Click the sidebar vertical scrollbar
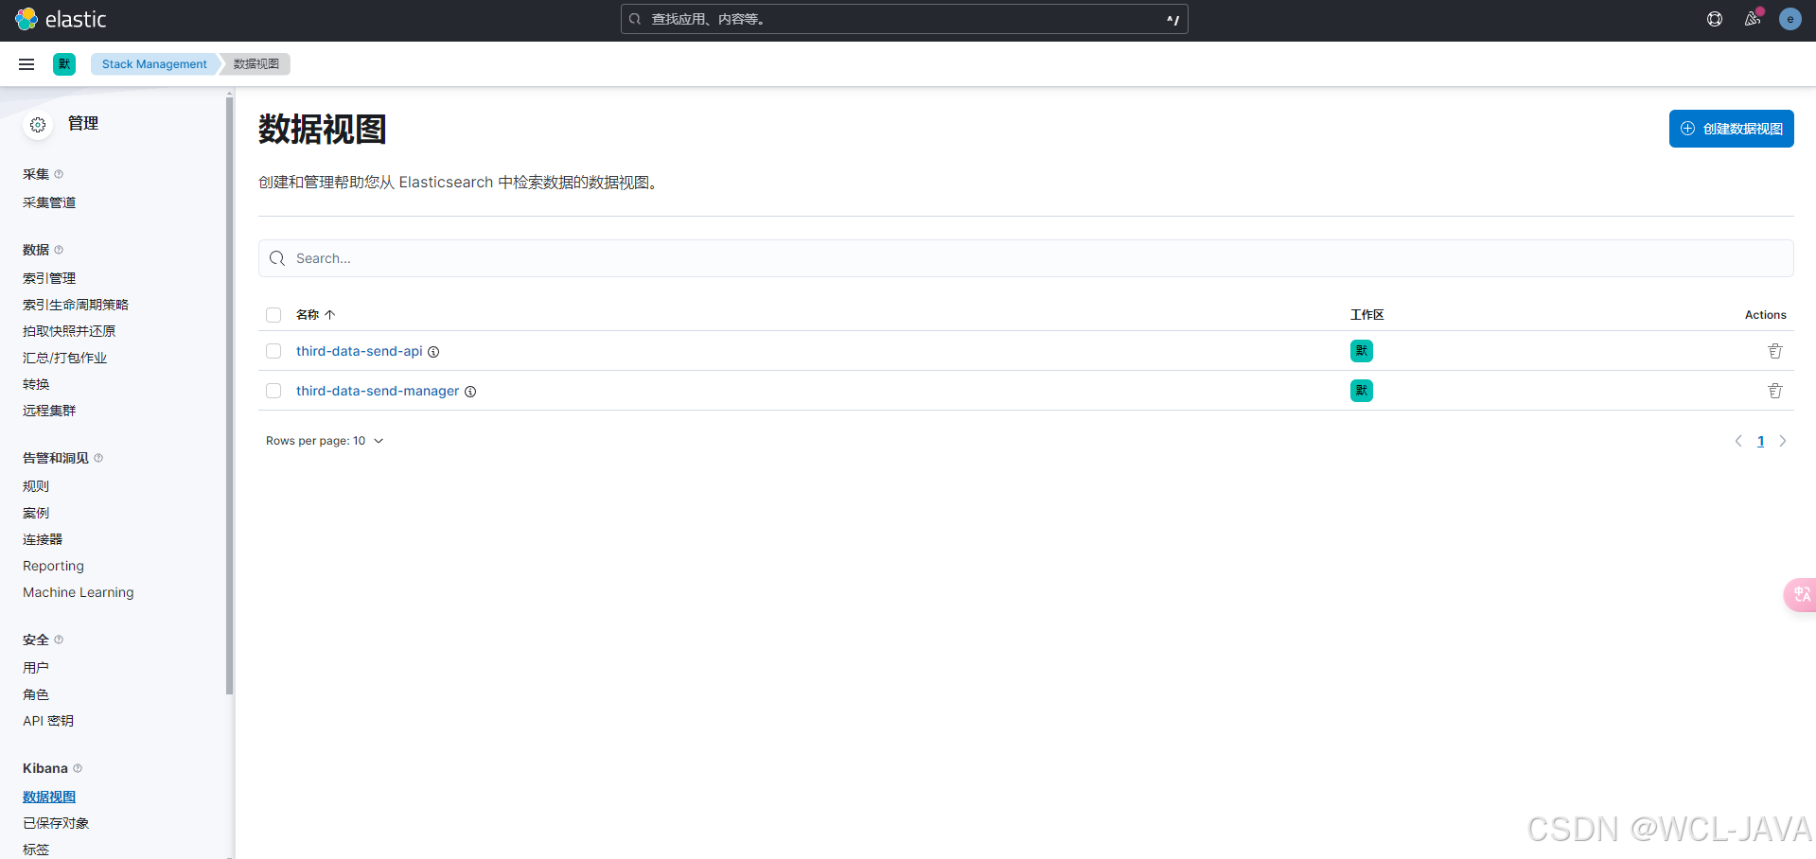This screenshot has height=859, width=1816. [229, 395]
